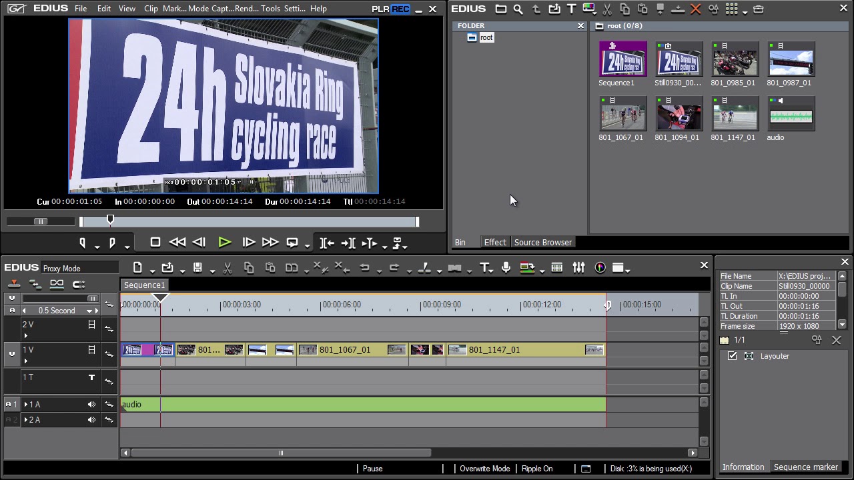The width and height of the screenshot is (854, 480).
Task: Toggle the Audio Mixer icon
Action: point(578,267)
